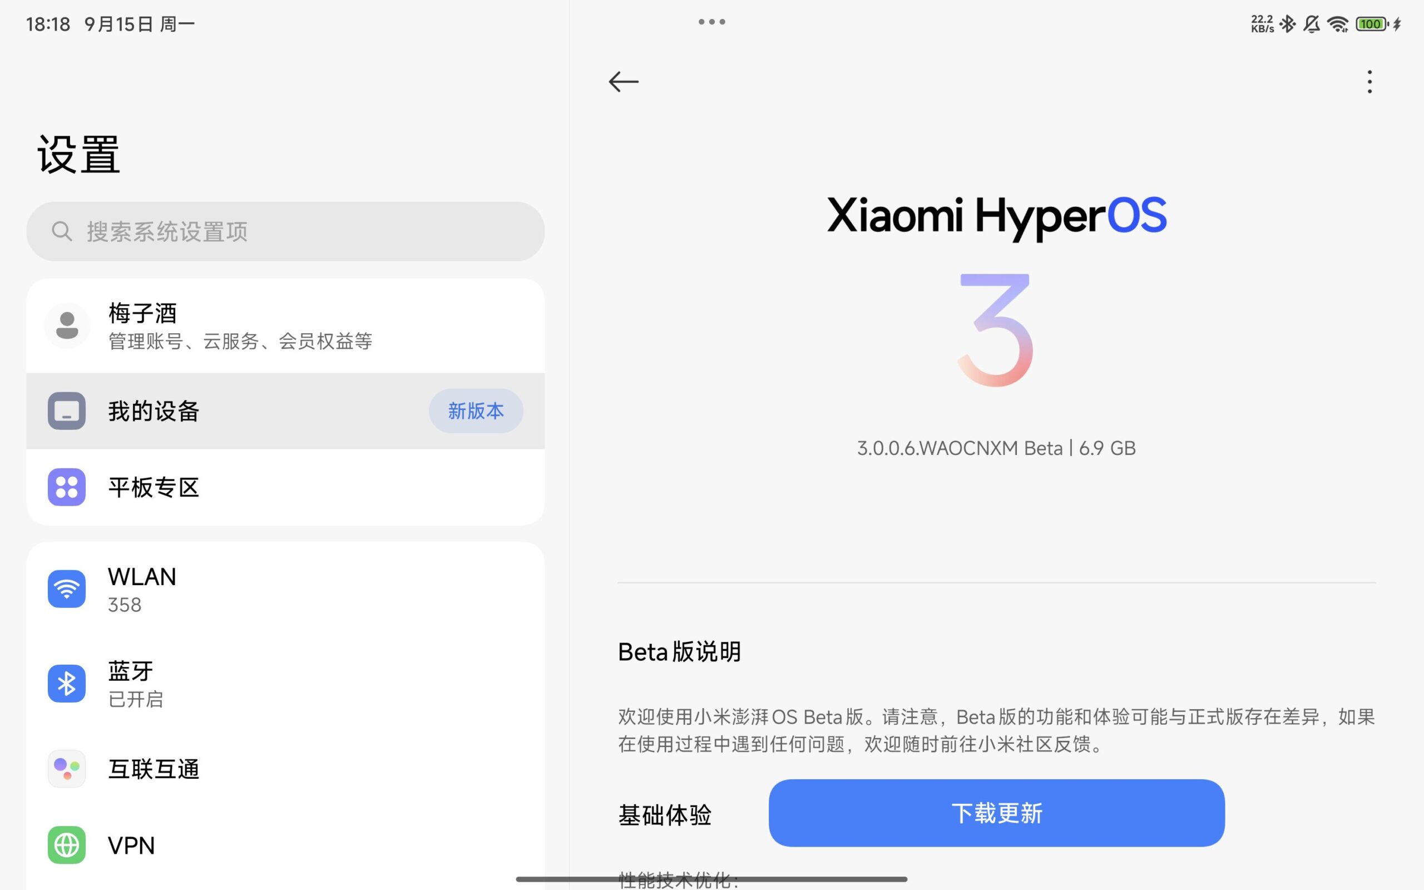
Task: Select 互联互通 settings item
Action: (x=285, y=769)
